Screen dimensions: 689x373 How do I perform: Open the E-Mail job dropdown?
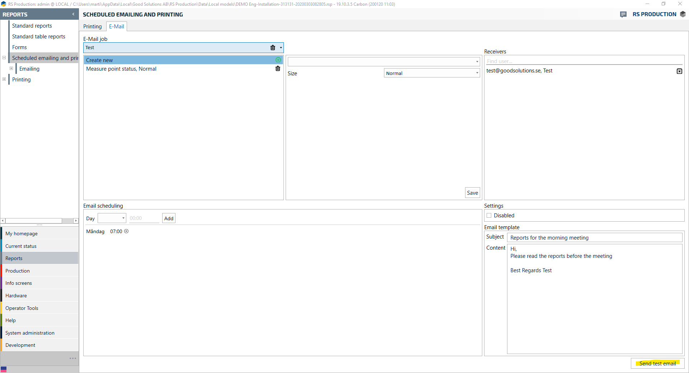(281, 48)
